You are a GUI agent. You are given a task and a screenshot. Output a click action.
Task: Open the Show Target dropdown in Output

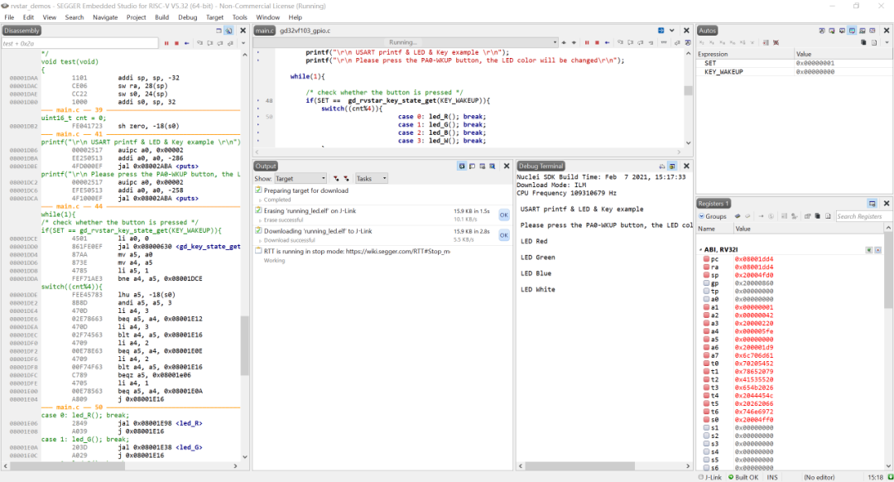click(300, 179)
